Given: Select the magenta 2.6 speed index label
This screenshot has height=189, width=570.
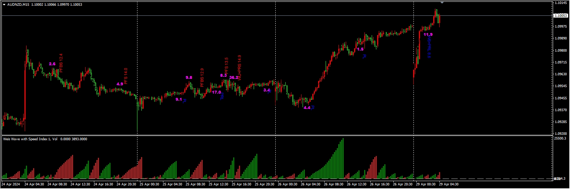Looking at the screenshot, I should click(52, 64).
